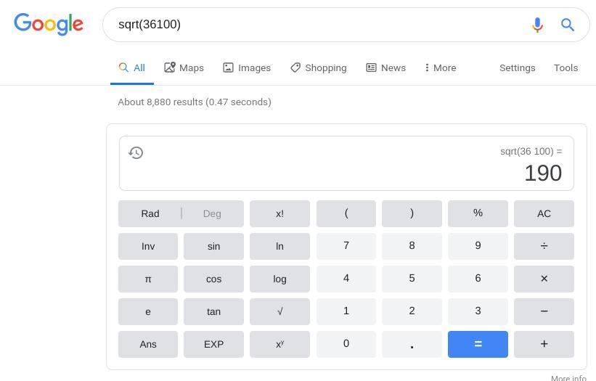Click the voice search microphone icon
596x381 pixels.
click(x=537, y=25)
